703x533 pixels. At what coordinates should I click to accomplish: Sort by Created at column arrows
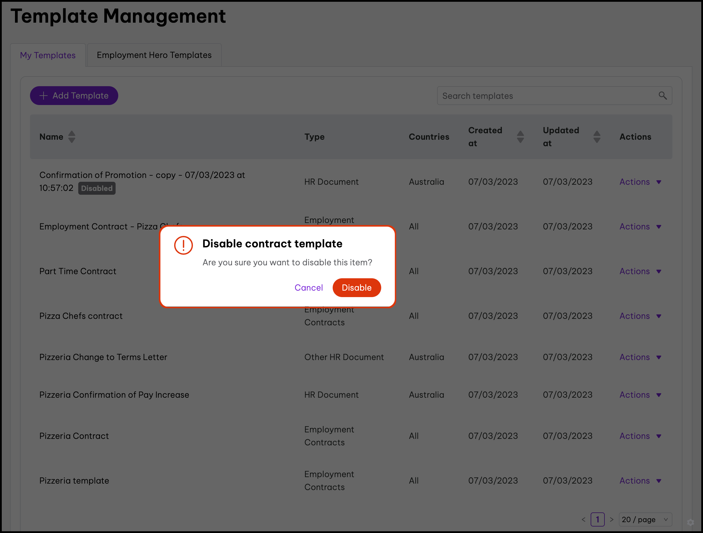520,137
